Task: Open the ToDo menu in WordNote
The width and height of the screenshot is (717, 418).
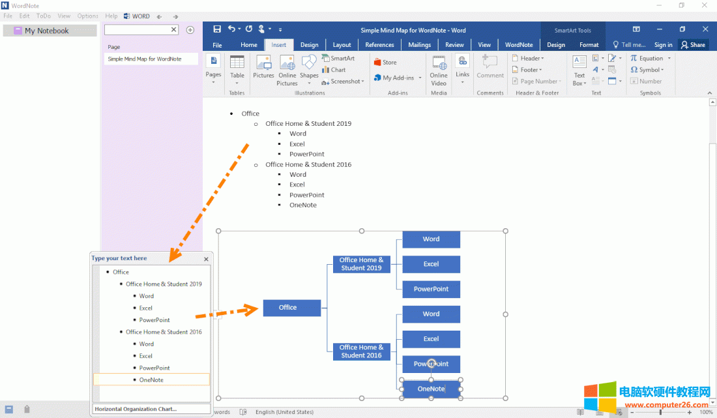Action: [x=44, y=16]
